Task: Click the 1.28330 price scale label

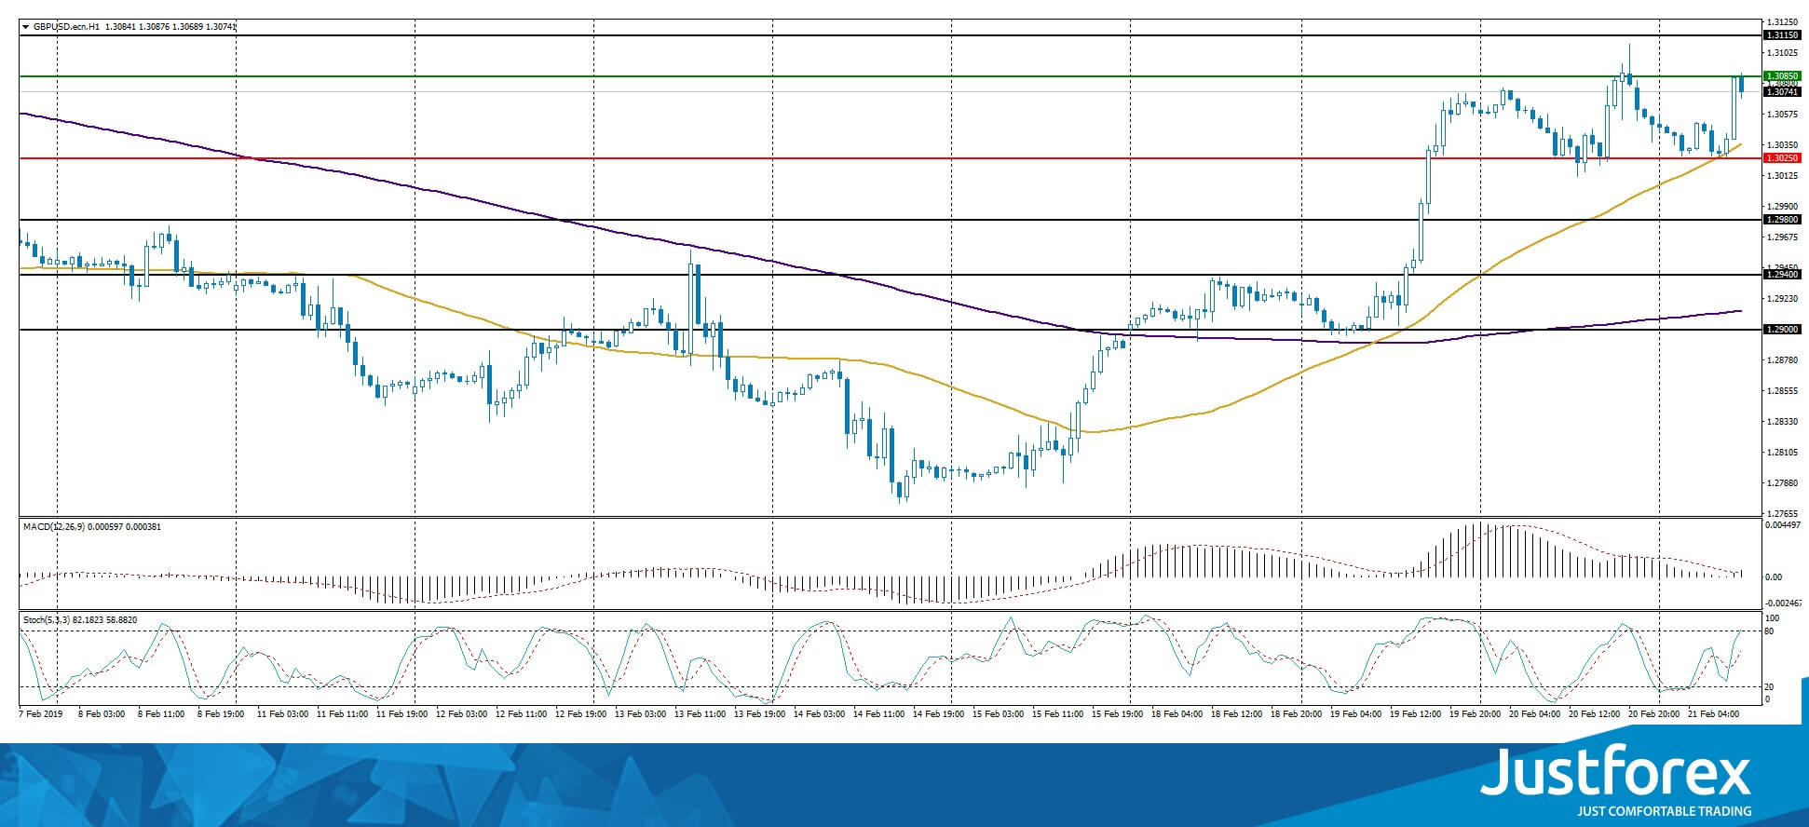Action: (x=1781, y=422)
